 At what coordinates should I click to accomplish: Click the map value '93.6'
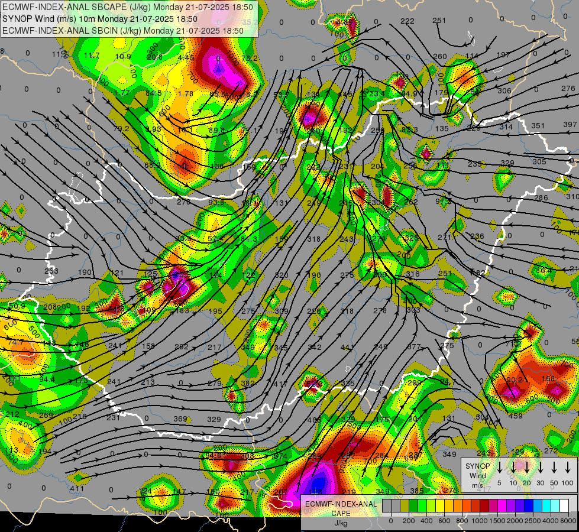coord(216,202)
